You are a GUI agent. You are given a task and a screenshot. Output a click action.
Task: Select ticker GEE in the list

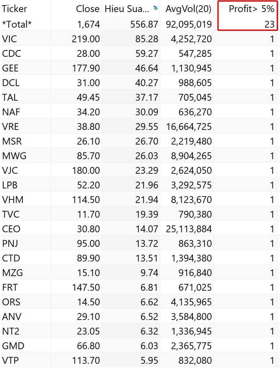pyautogui.click(x=10, y=68)
